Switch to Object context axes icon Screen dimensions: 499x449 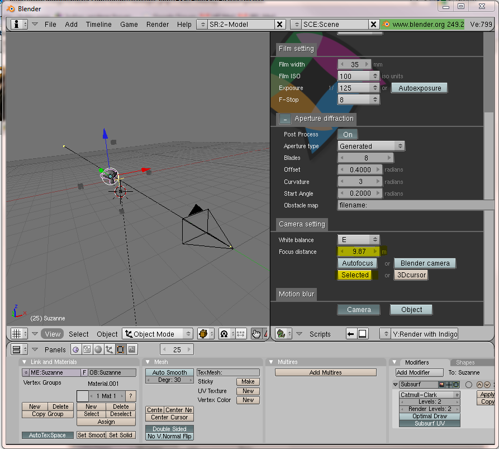tap(109, 349)
